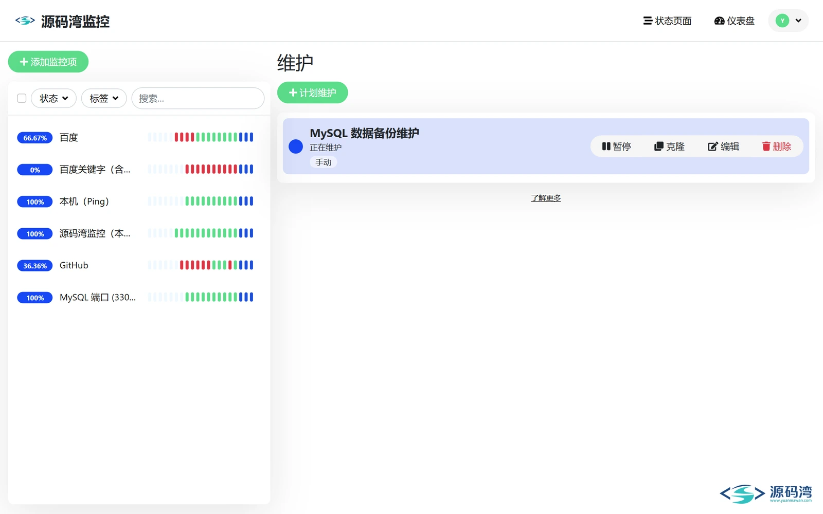Click the 0% uptime badge
The width and height of the screenshot is (823, 514).
click(35, 170)
